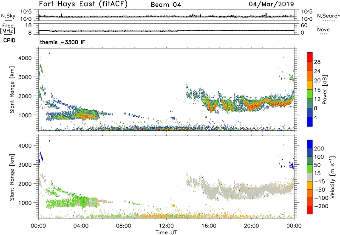
Task: Click the 'Time UT' axis label
Action: point(166,232)
